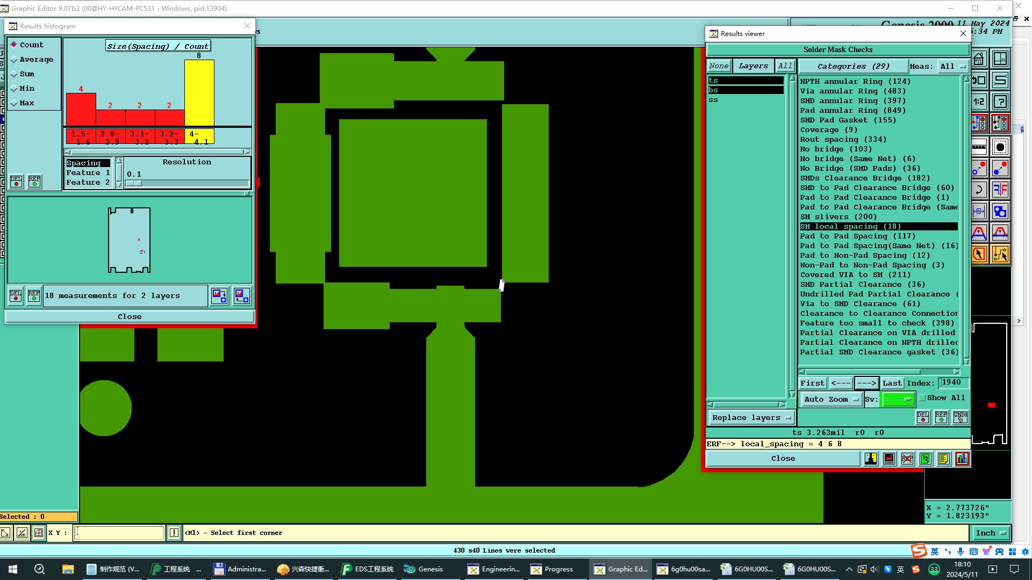Open the Replace layers dropdown
1032x580 pixels.
[751, 417]
